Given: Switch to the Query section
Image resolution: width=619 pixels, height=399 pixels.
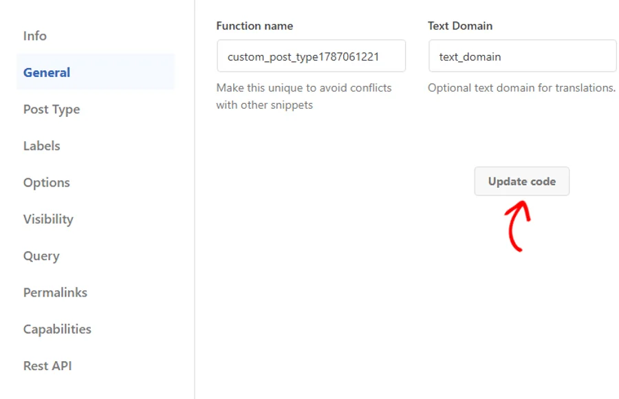Looking at the screenshot, I should click(41, 256).
